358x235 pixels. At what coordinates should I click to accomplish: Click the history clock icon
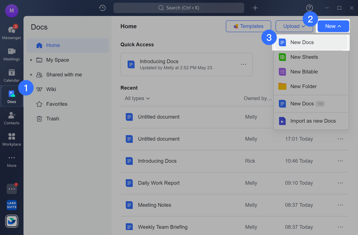click(102, 8)
